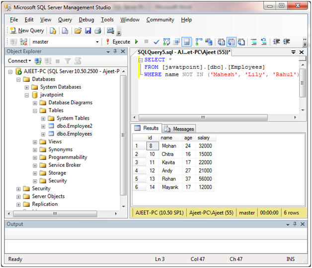Select Results to Text icon
The image size is (312, 268).
[x=221, y=42]
